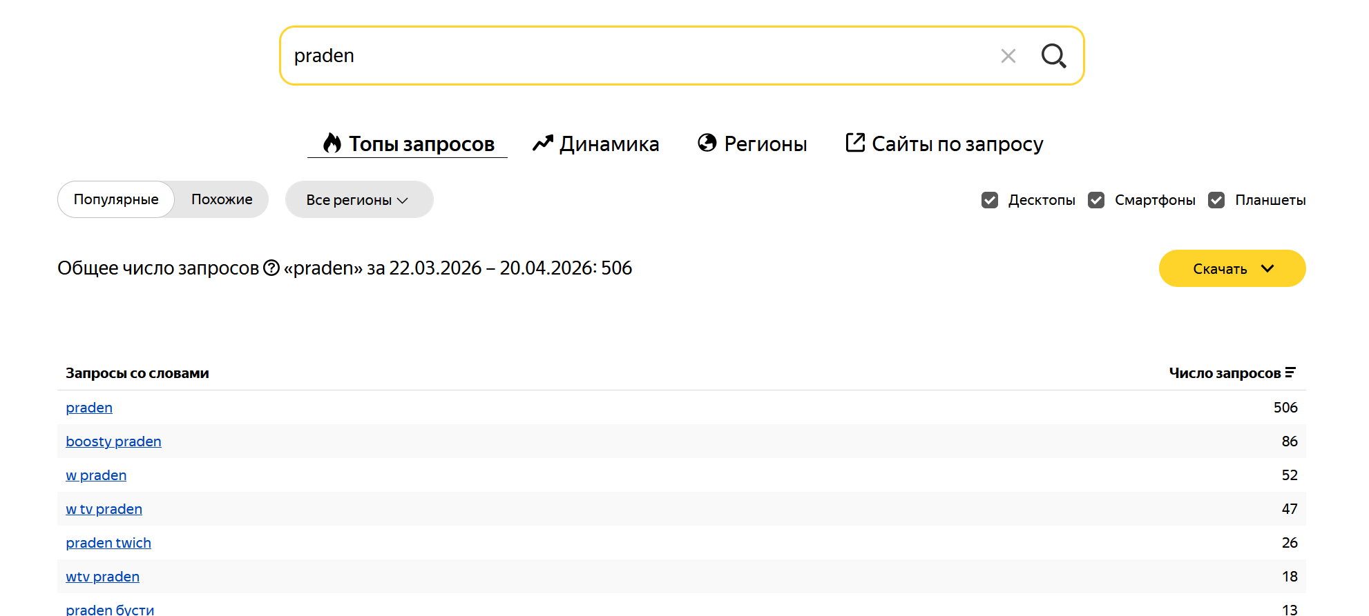Click the flame icon of Топы запросов
The width and height of the screenshot is (1369, 616).
332,143
